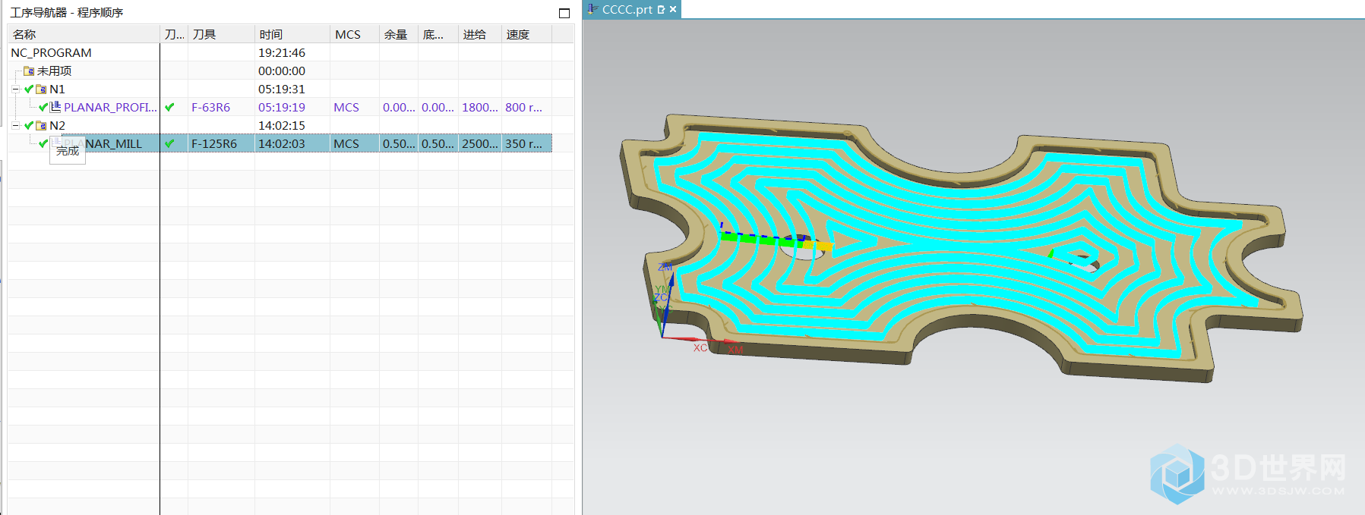Click the 1800 feed rate cell
This screenshot has width=1365, height=515.
click(480, 108)
